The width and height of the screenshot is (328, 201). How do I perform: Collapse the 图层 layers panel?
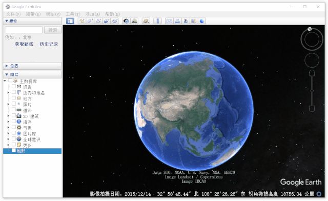pos(7,74)
